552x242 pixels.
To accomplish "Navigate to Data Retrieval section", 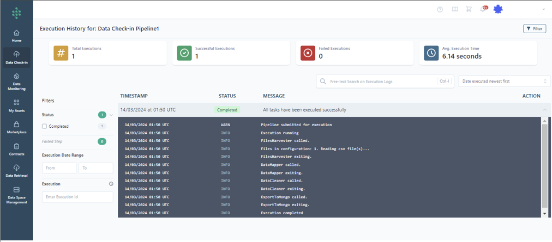I will click(16, 171).
